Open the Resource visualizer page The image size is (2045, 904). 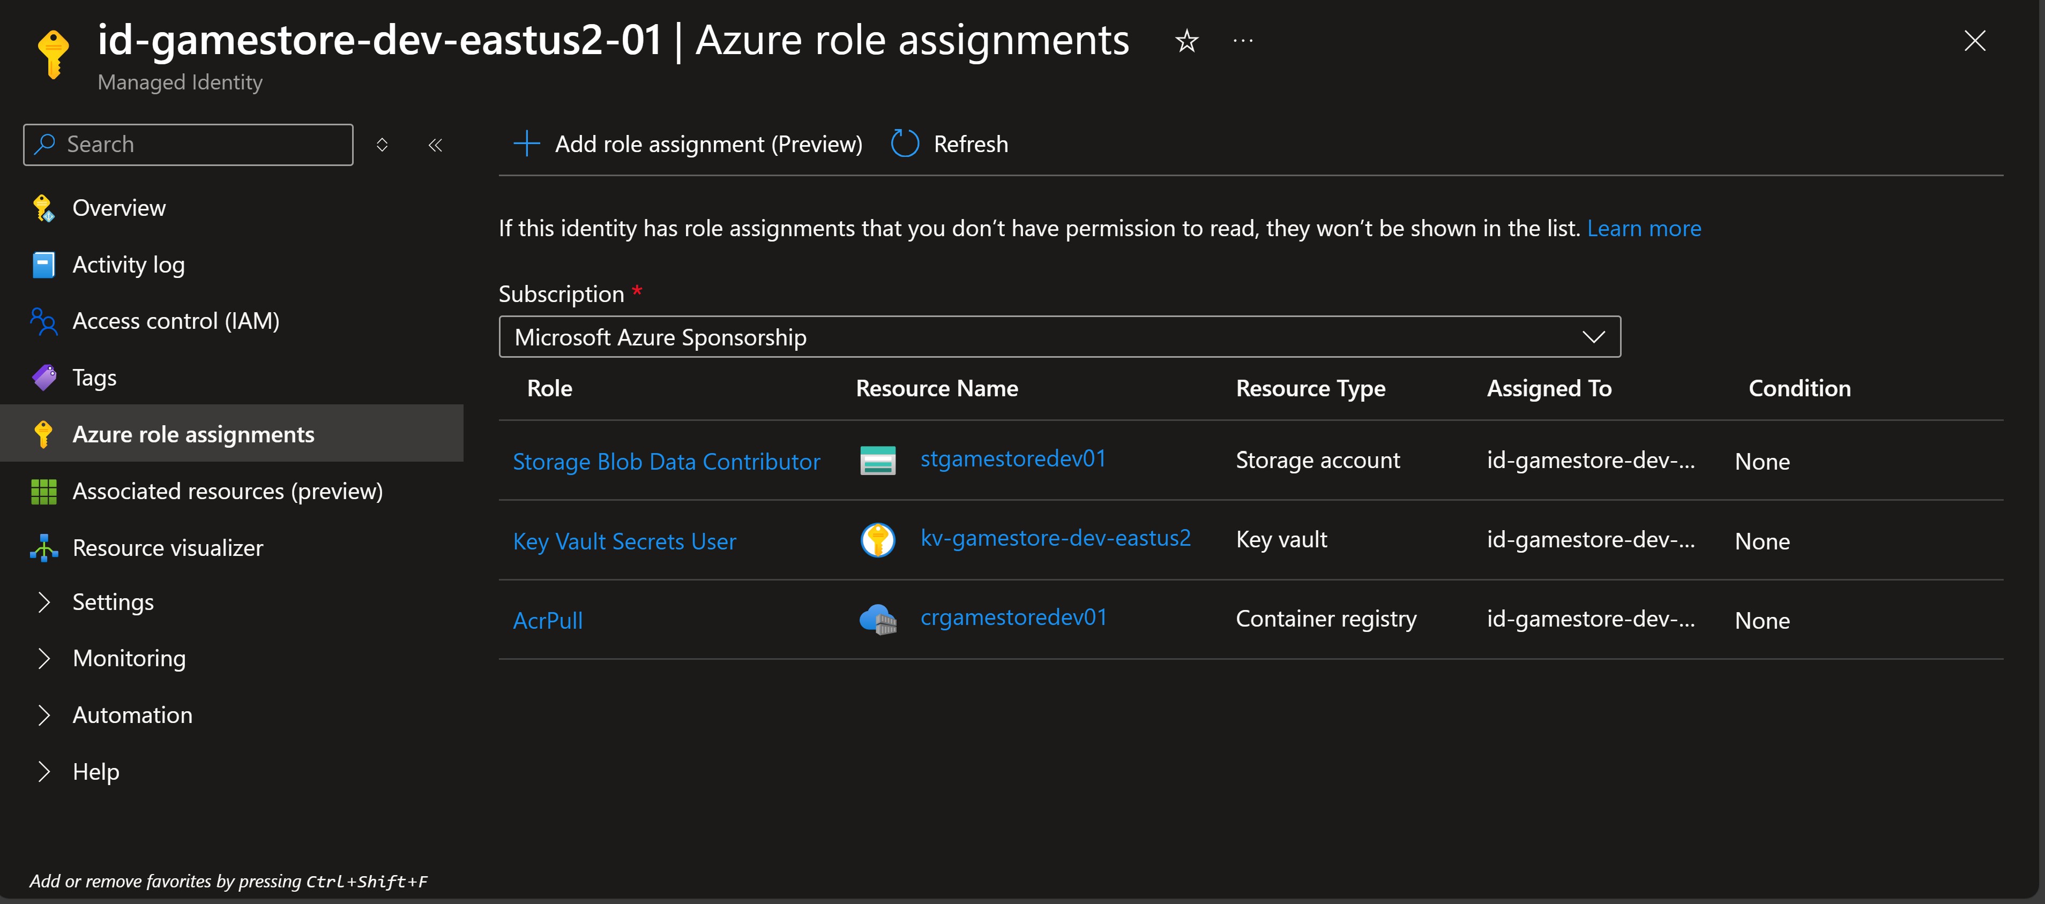click(x=168, y=548)
